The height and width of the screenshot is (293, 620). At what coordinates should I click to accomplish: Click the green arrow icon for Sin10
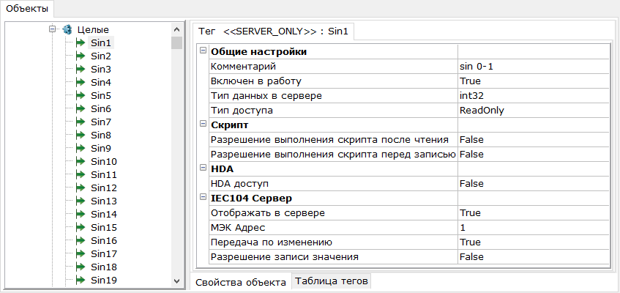click(x=81, y=161)
